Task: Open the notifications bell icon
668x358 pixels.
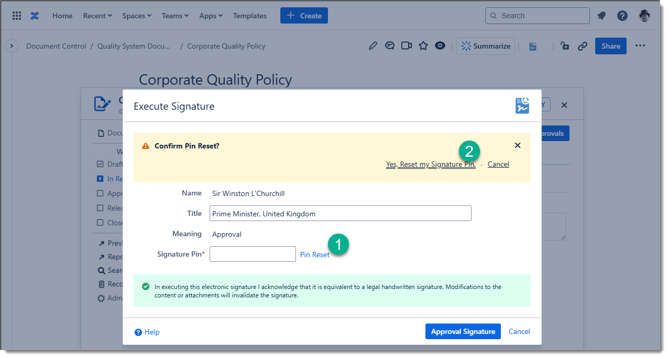Action: click(601, 16)
